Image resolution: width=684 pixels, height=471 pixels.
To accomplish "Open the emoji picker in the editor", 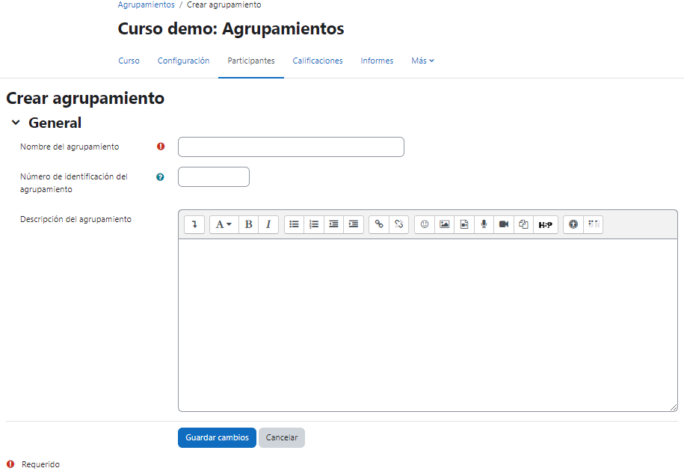I will [424, 224].
